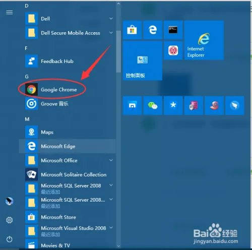Open the Command Prompt tile
This screenshot has width=252, height=250.
coord(173,30)
